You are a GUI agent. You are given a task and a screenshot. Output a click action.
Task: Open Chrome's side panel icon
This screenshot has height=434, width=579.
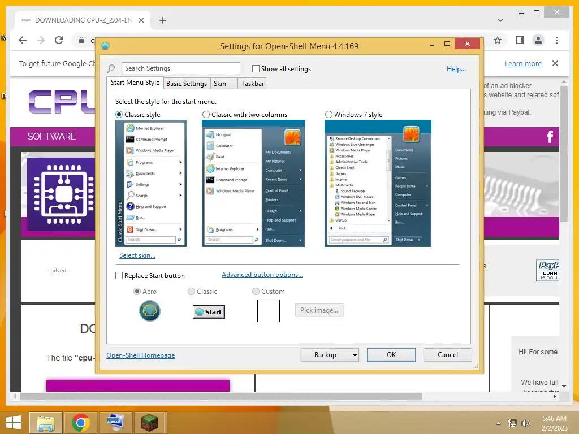(x=520, y=40)
